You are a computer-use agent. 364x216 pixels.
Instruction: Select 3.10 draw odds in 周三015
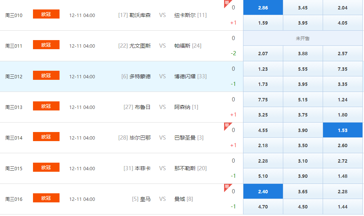point(303,161)
